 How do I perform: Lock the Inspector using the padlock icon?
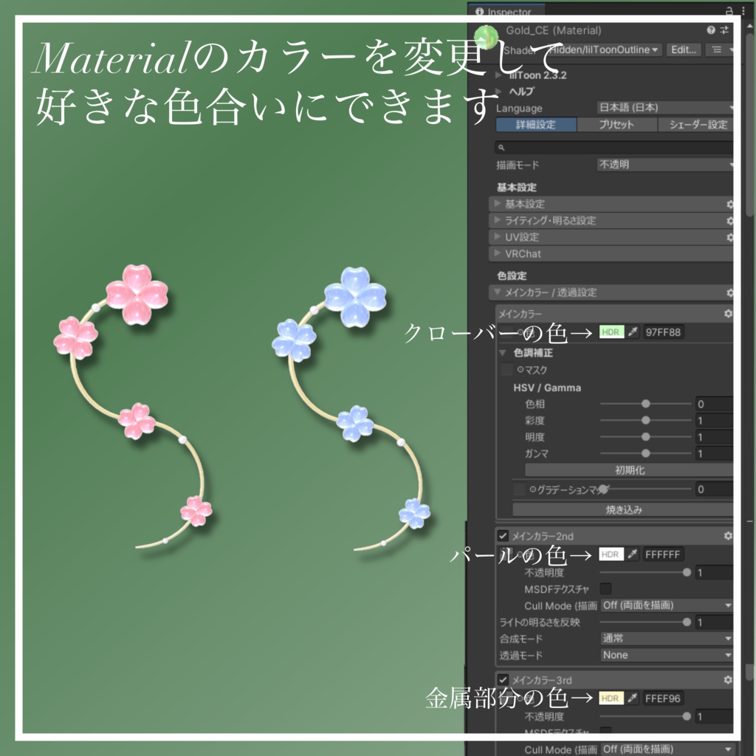(x=729, y=12)
